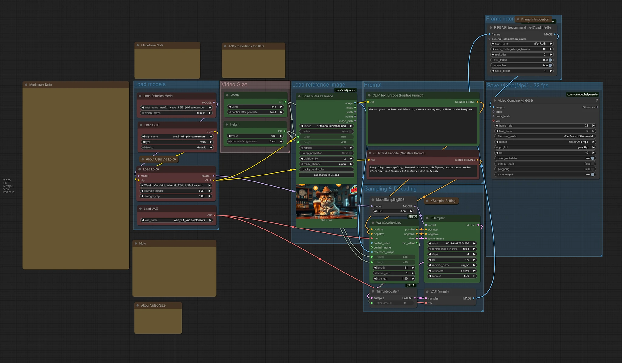Collapse the KSampler node via its title dot
This screenshot has width=622, height=363.
click(x=427, y=218)
